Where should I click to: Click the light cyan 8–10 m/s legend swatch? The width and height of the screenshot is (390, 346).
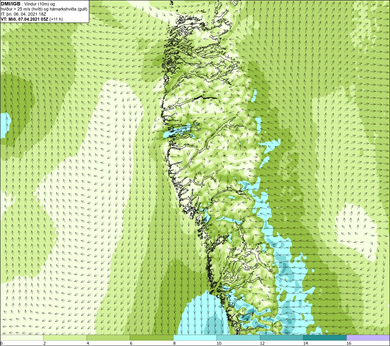[x=195, y=337]
